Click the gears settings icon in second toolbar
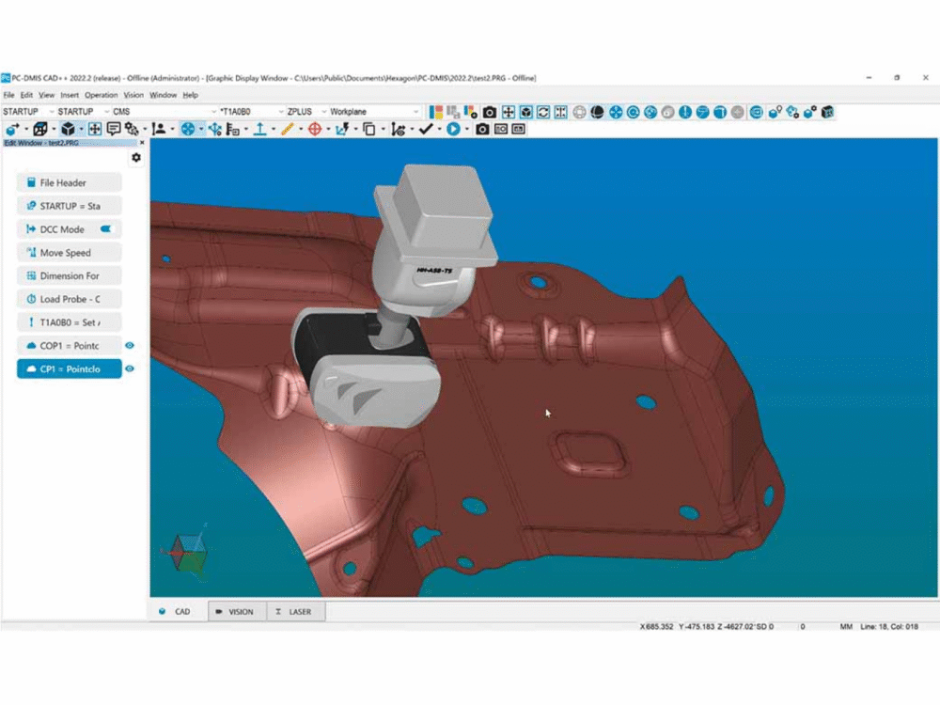Viewport: 940px width, 705px height. click(132, 129)
